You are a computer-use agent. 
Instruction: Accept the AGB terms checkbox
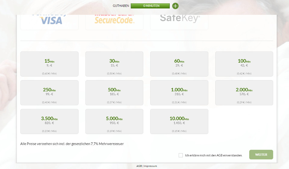pyautogui.click(x=181, y=155)
